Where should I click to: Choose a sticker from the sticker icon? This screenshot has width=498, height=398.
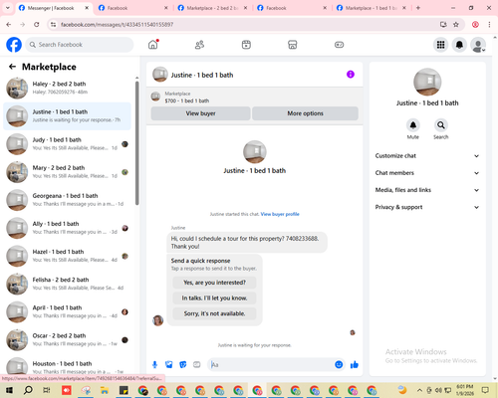[x=183, y=365]
